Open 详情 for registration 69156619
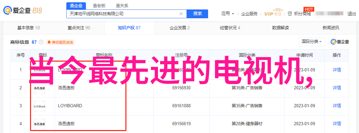The width and height of the screenshot is (359, 133). click(337, 124)
